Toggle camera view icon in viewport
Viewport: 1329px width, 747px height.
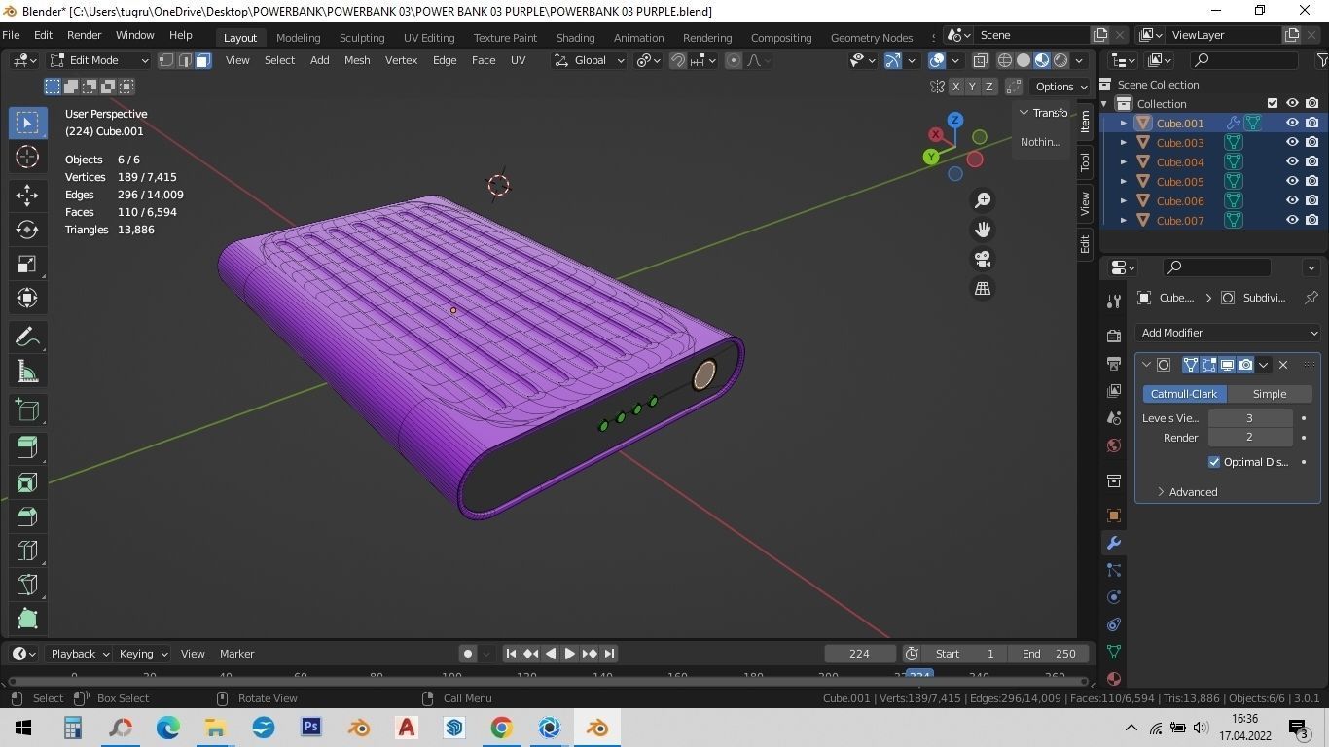(x=983, y=259)
